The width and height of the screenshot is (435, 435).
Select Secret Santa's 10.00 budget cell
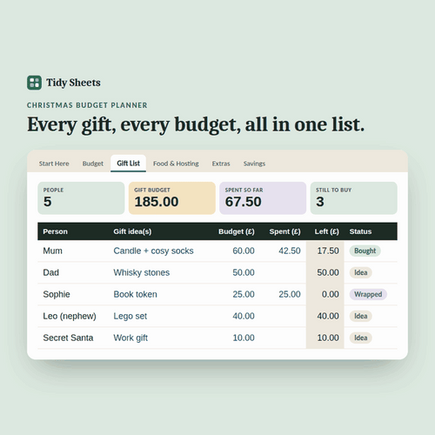pyautogui.click(x=244, y=338)
